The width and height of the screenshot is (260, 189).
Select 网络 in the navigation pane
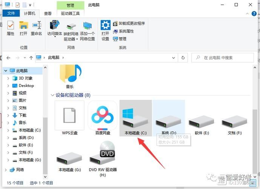pos(17,170)
